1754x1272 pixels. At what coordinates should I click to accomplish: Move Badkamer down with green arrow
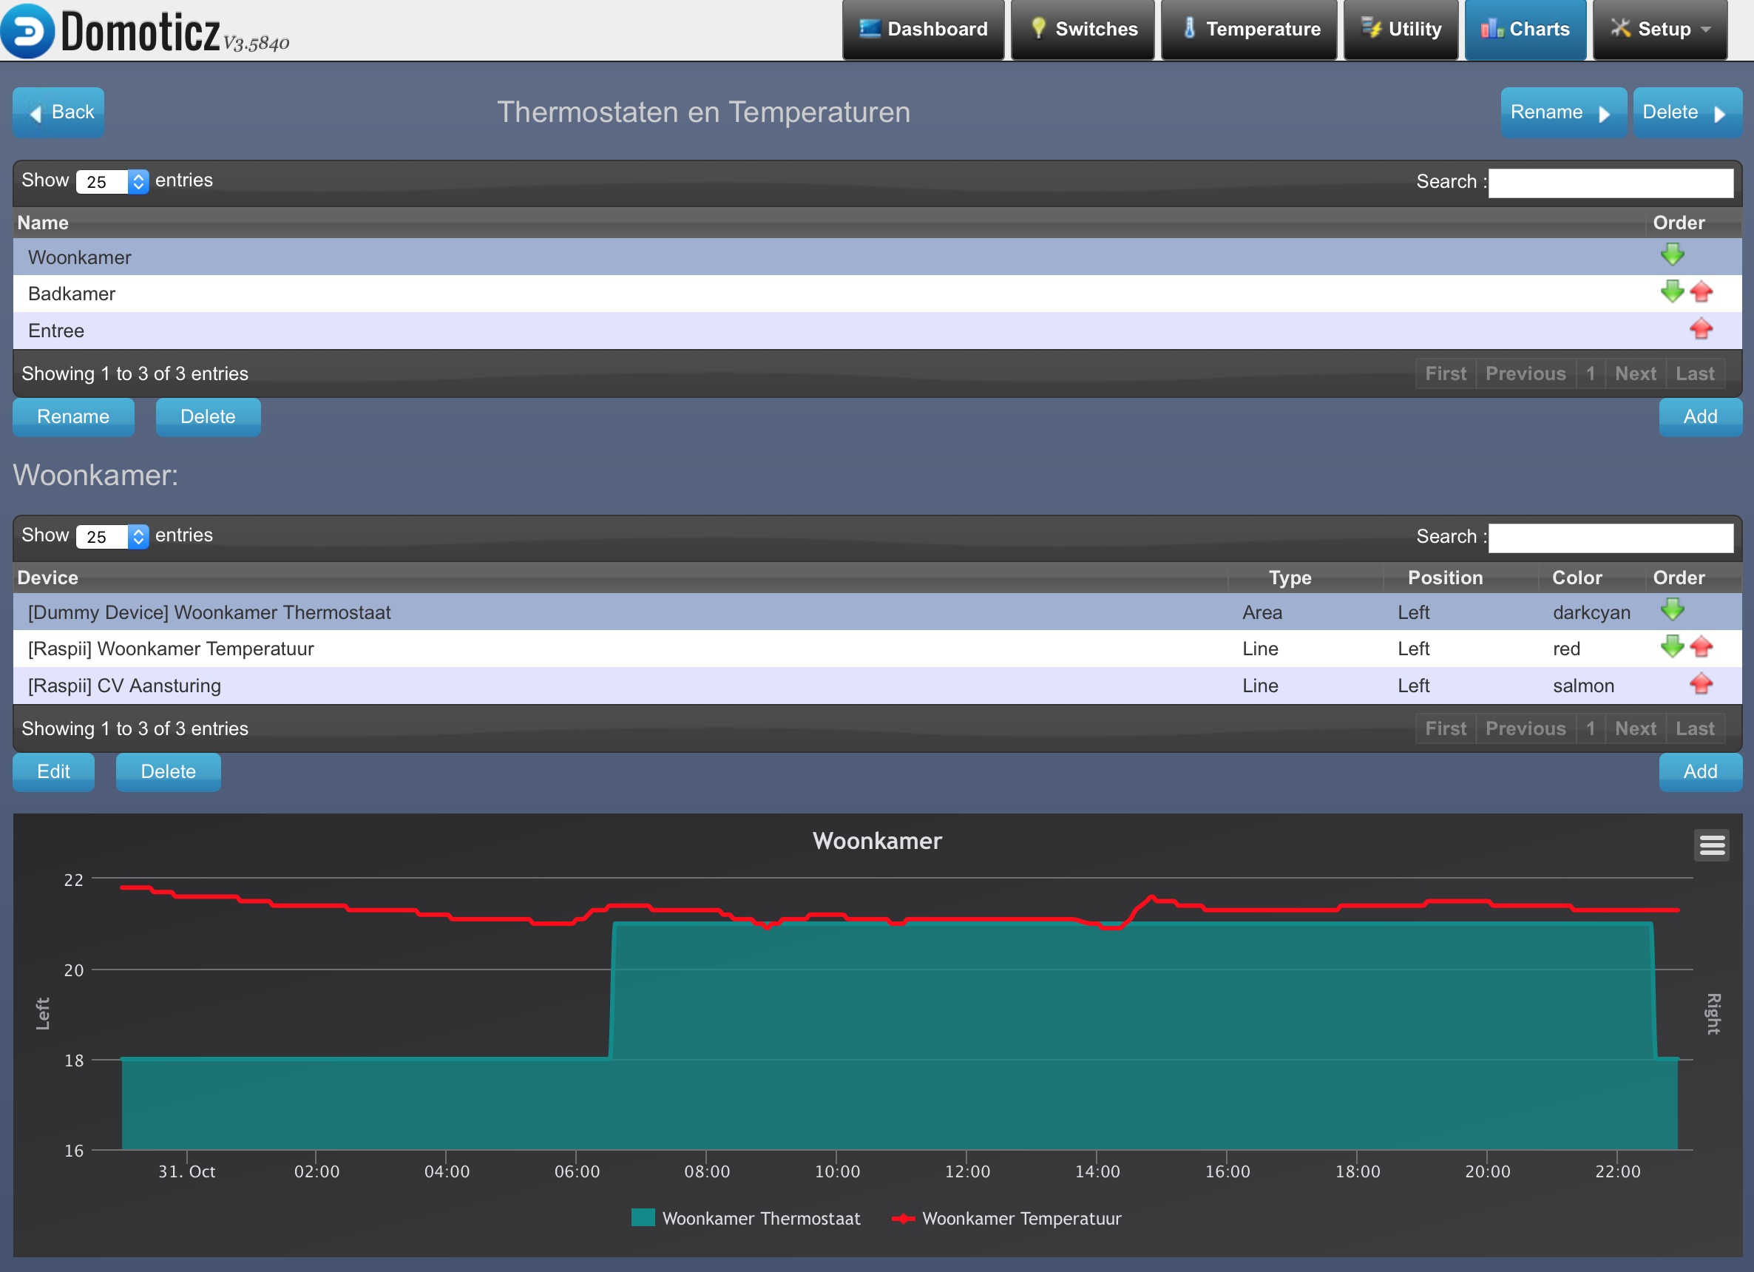click(1672, 291)
